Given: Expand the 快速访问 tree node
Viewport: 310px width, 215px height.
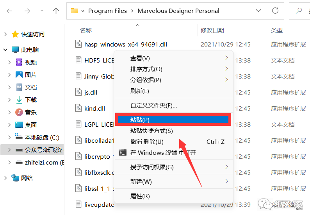Looking at the screenshot, I should [5, 34].
